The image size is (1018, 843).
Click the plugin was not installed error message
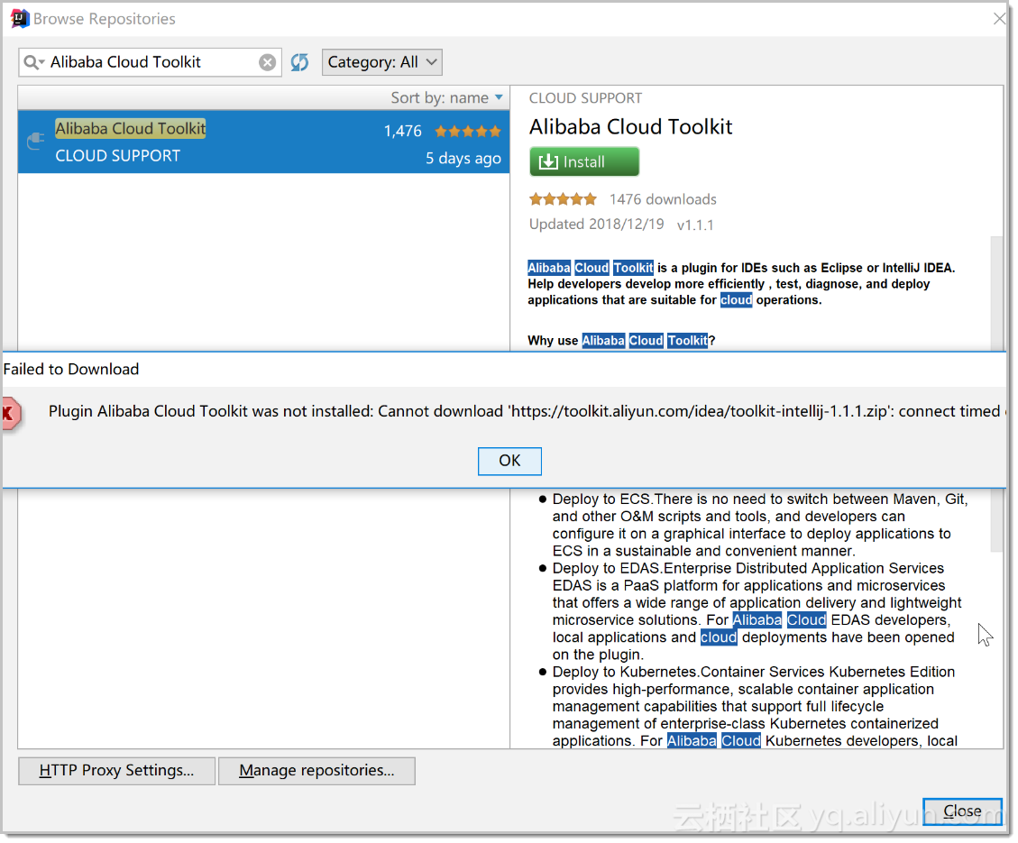[x=527, y=411]
